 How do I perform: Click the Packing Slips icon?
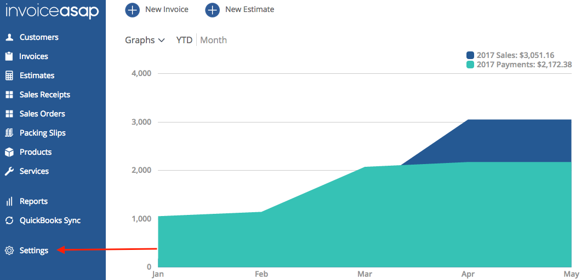click(x=9, y=133)
